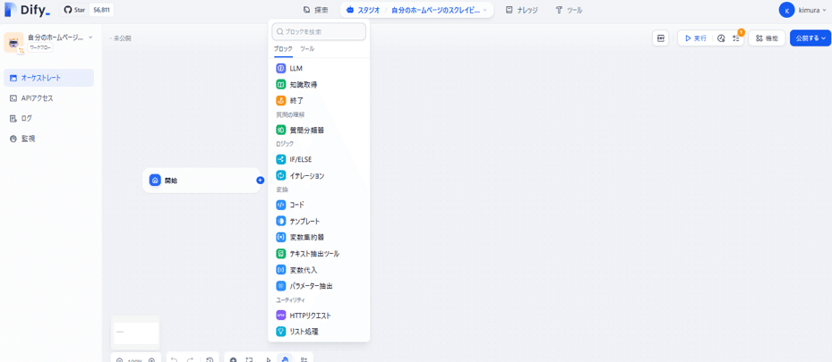Click the add note icon in bottom toolbar
Image resolution: width=832 pixels, height=362 pixels.
point(249,359)
